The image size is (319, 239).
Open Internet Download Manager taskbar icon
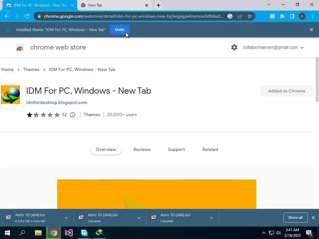[99, 233]
